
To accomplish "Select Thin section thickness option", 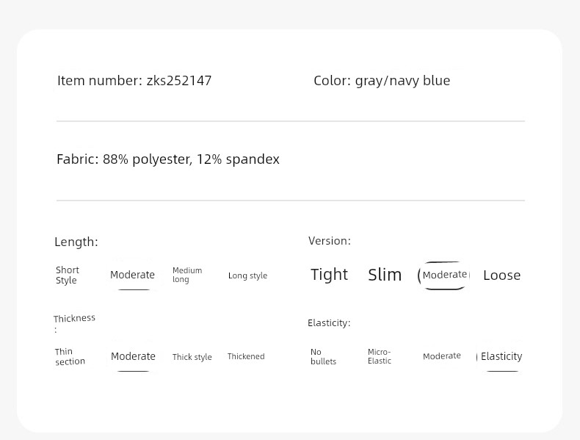I will point(70,357).
